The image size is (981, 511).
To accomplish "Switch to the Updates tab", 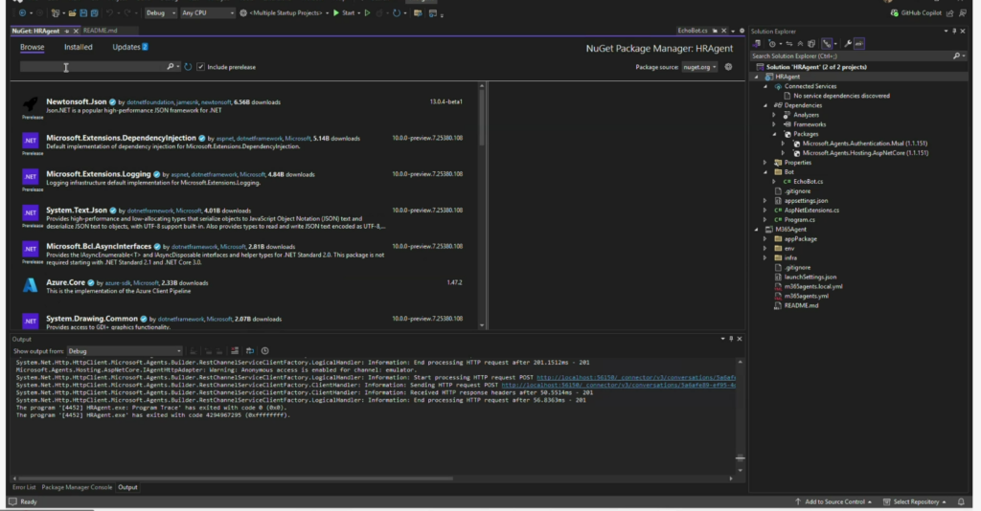I will pos(129,47).
